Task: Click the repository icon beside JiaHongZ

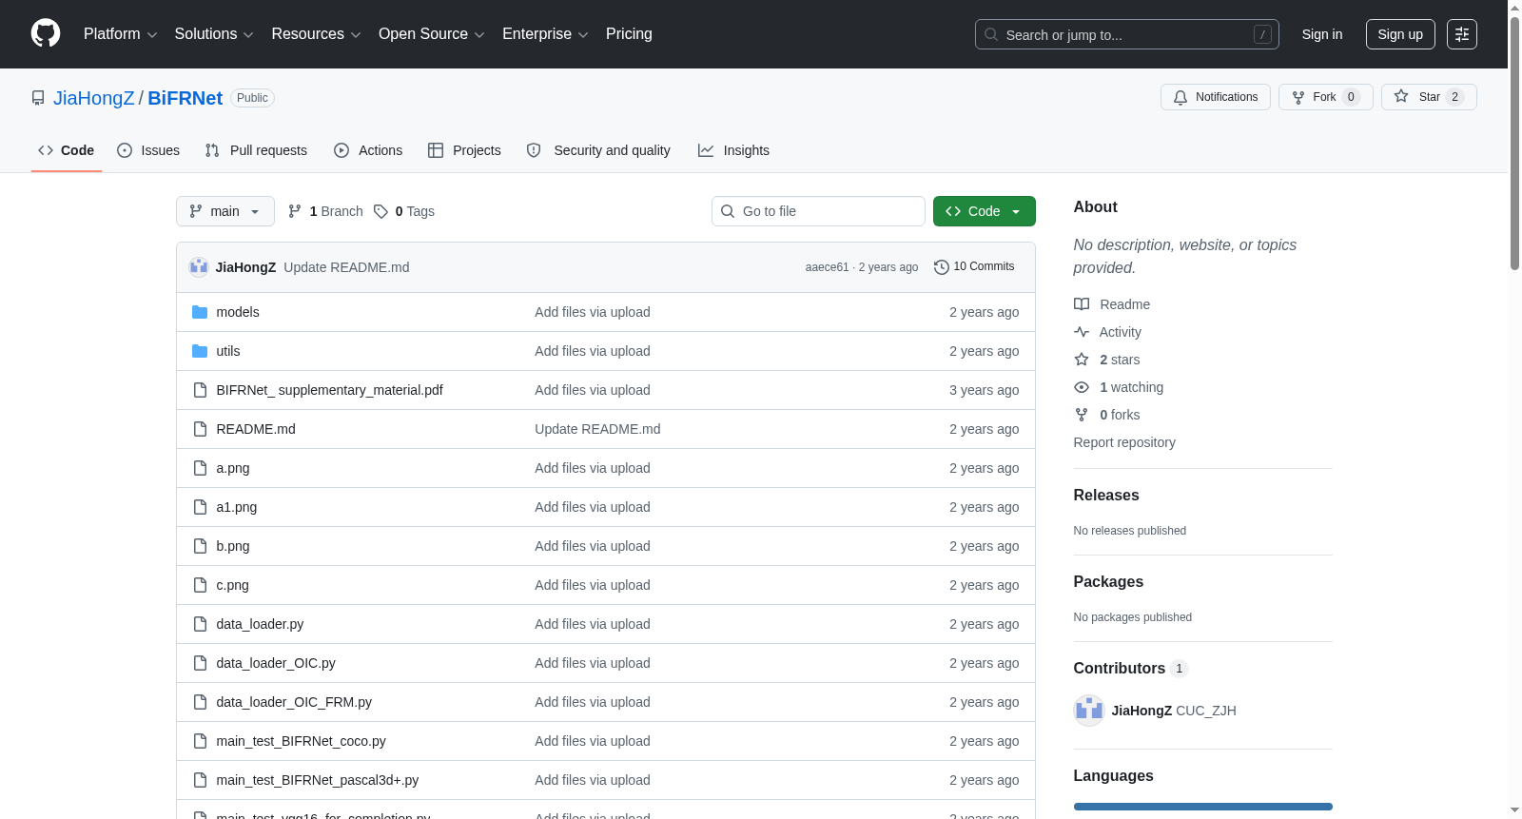Action: [38, 98]
